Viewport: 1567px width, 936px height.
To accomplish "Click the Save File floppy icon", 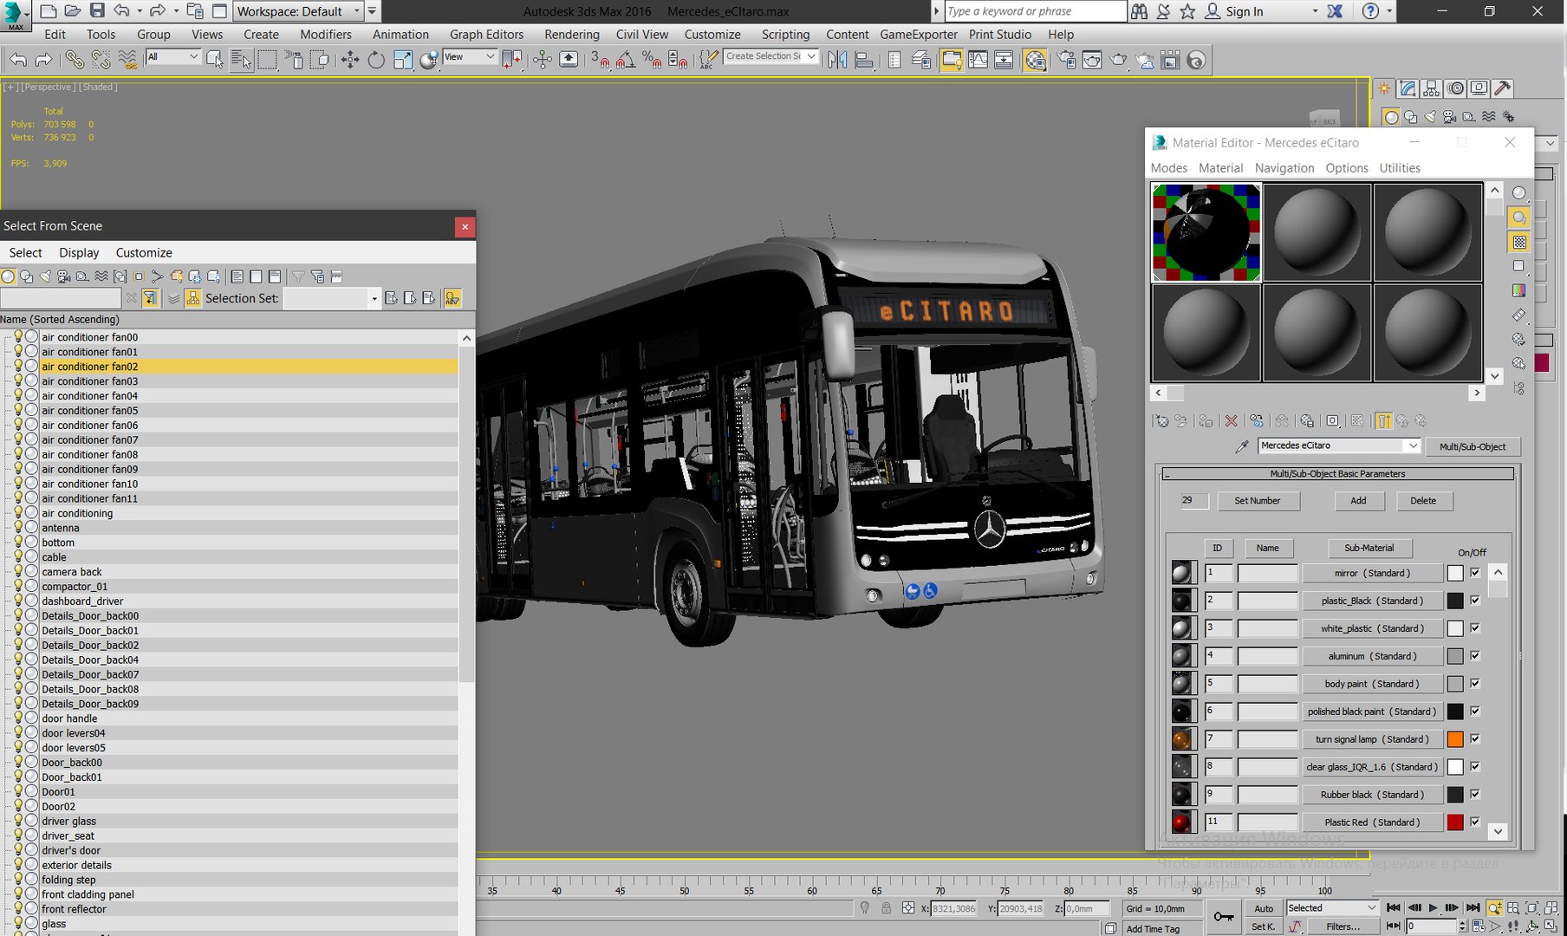I will [x=97, y=11].
